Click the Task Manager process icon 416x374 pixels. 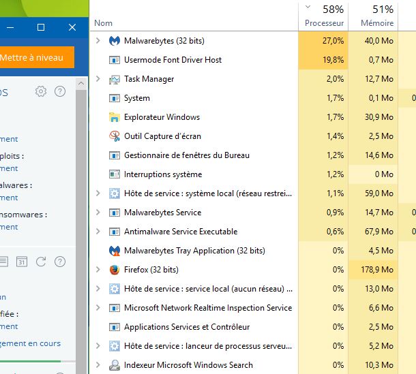coord(115,79)
